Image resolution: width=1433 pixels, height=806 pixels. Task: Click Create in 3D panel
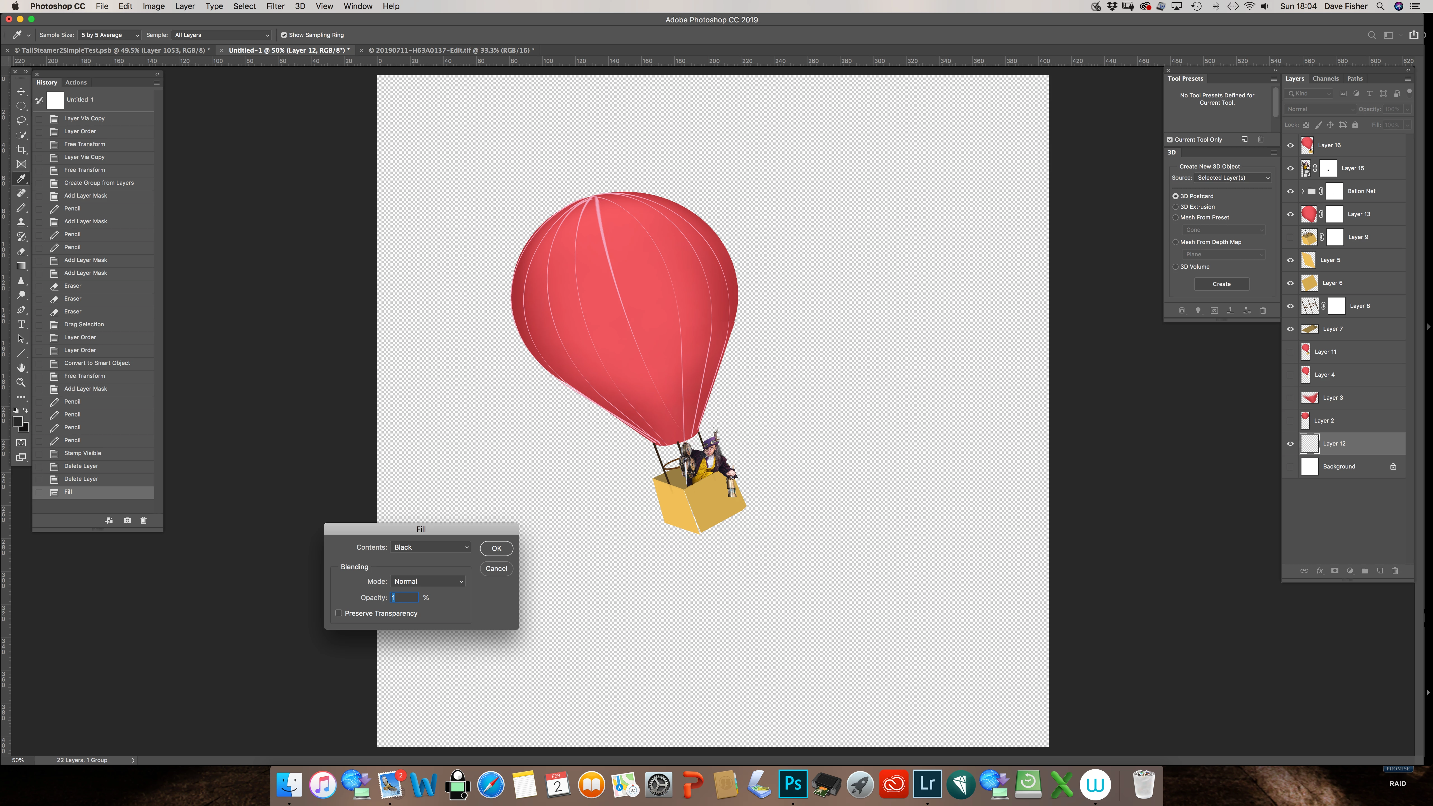coord(1221,284)
